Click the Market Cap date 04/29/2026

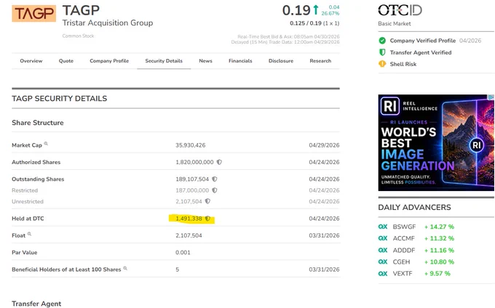324,145
